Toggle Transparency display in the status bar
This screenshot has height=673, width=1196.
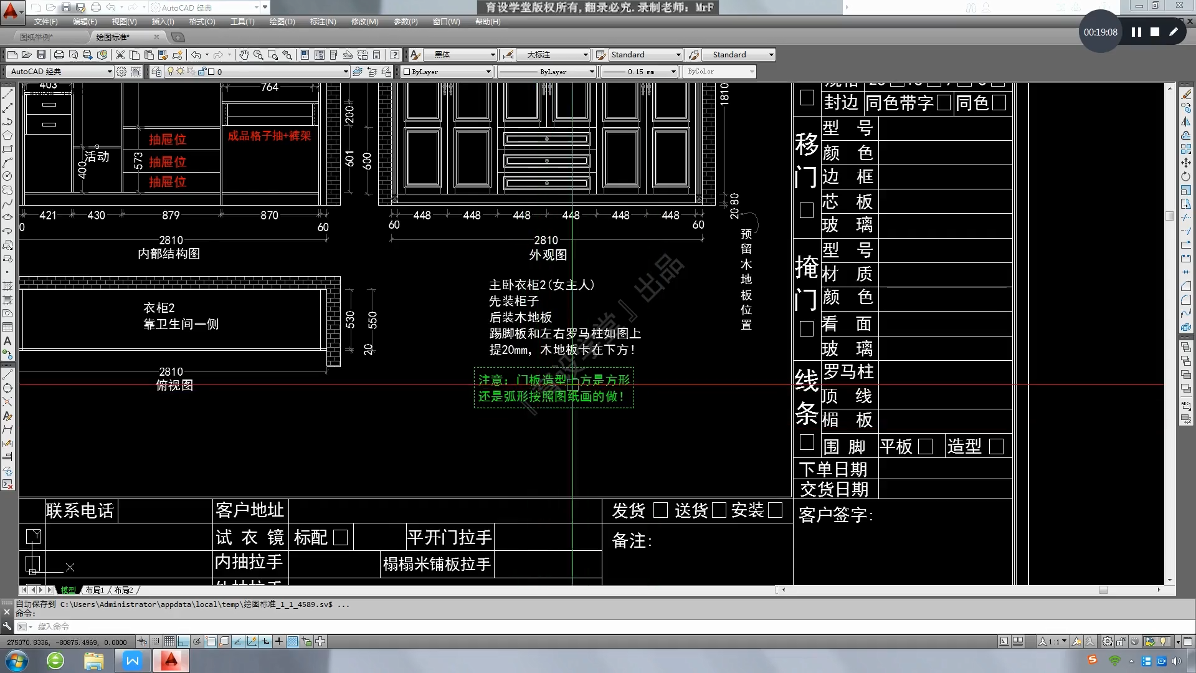(x=293, y=641)
